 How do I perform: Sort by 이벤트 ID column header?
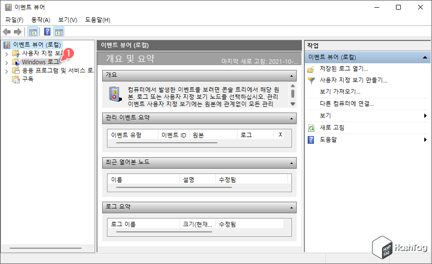pos(174,135)
